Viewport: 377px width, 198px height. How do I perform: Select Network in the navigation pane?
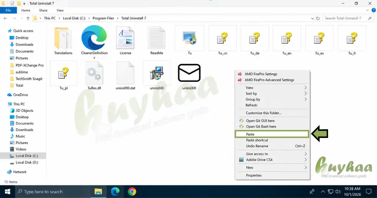coord(20,172)
